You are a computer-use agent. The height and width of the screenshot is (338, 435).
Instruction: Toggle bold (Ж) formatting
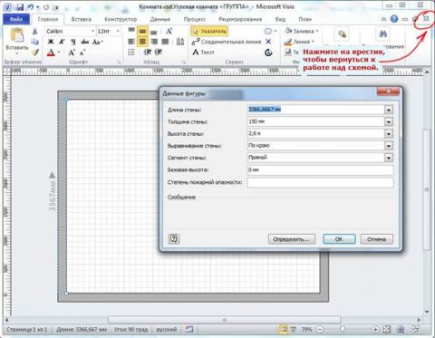pyautogui.click(x=51, y=42)
